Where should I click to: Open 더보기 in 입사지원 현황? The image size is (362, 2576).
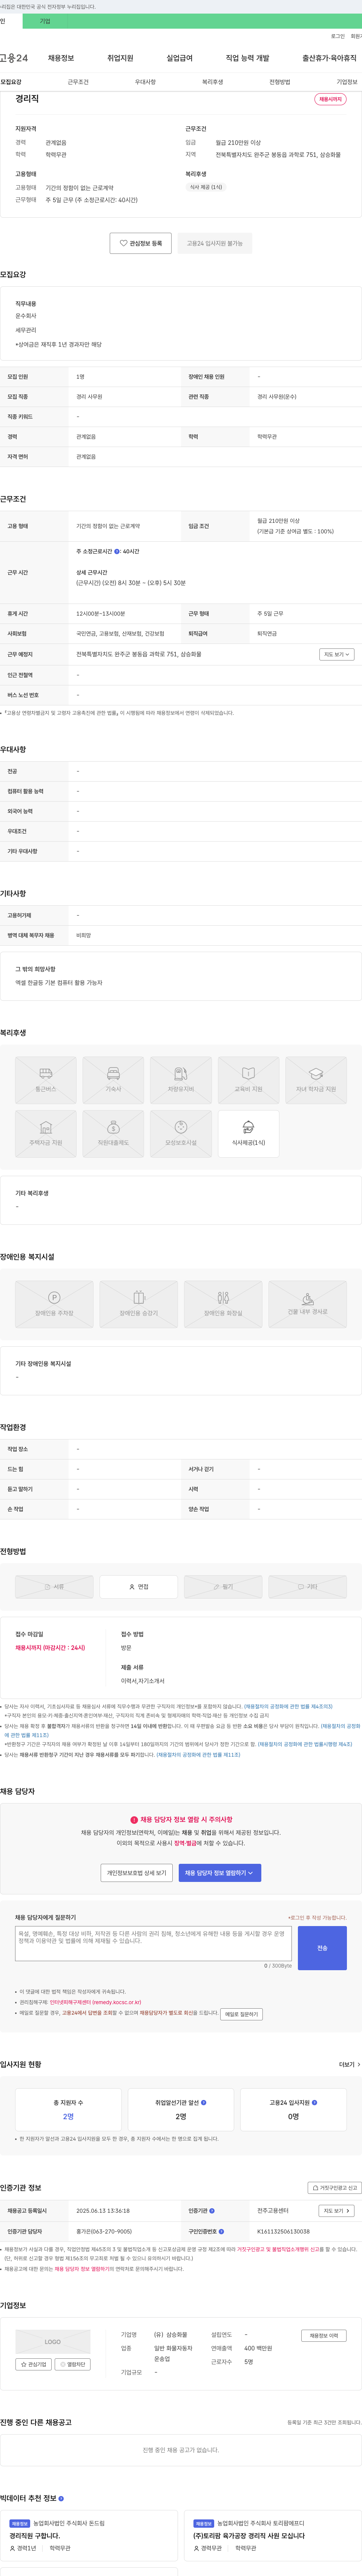349,2064
